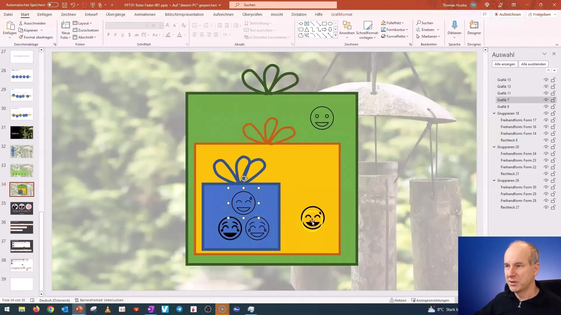561x315 pixels.
Task: Open the Animationen ribbon tab
Action: coord(145,14)
